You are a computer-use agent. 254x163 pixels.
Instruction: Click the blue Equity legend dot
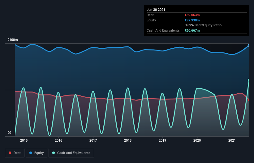pyautogui.click(x=31, y=153)
